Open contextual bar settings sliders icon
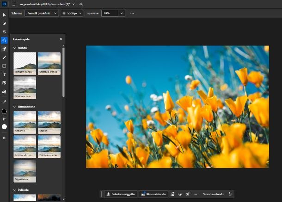This screenshot has width=282, height=202. tap(230, 194)
